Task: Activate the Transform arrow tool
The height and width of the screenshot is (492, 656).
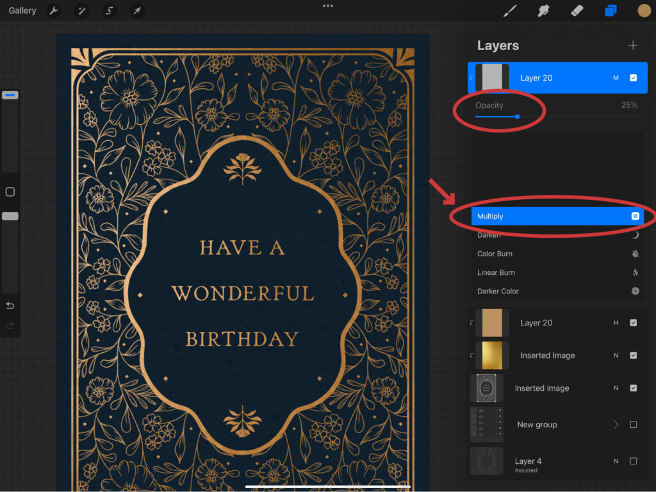Action: 137,11
